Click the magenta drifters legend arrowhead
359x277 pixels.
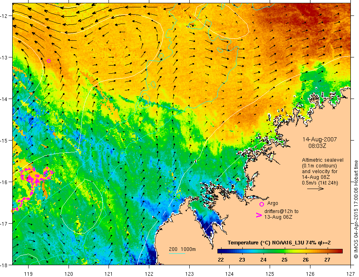259,215
